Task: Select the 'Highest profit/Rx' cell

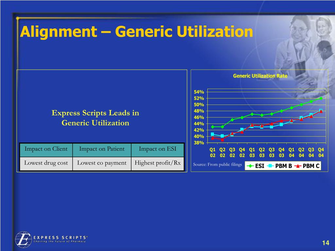Action: (157, 163)
